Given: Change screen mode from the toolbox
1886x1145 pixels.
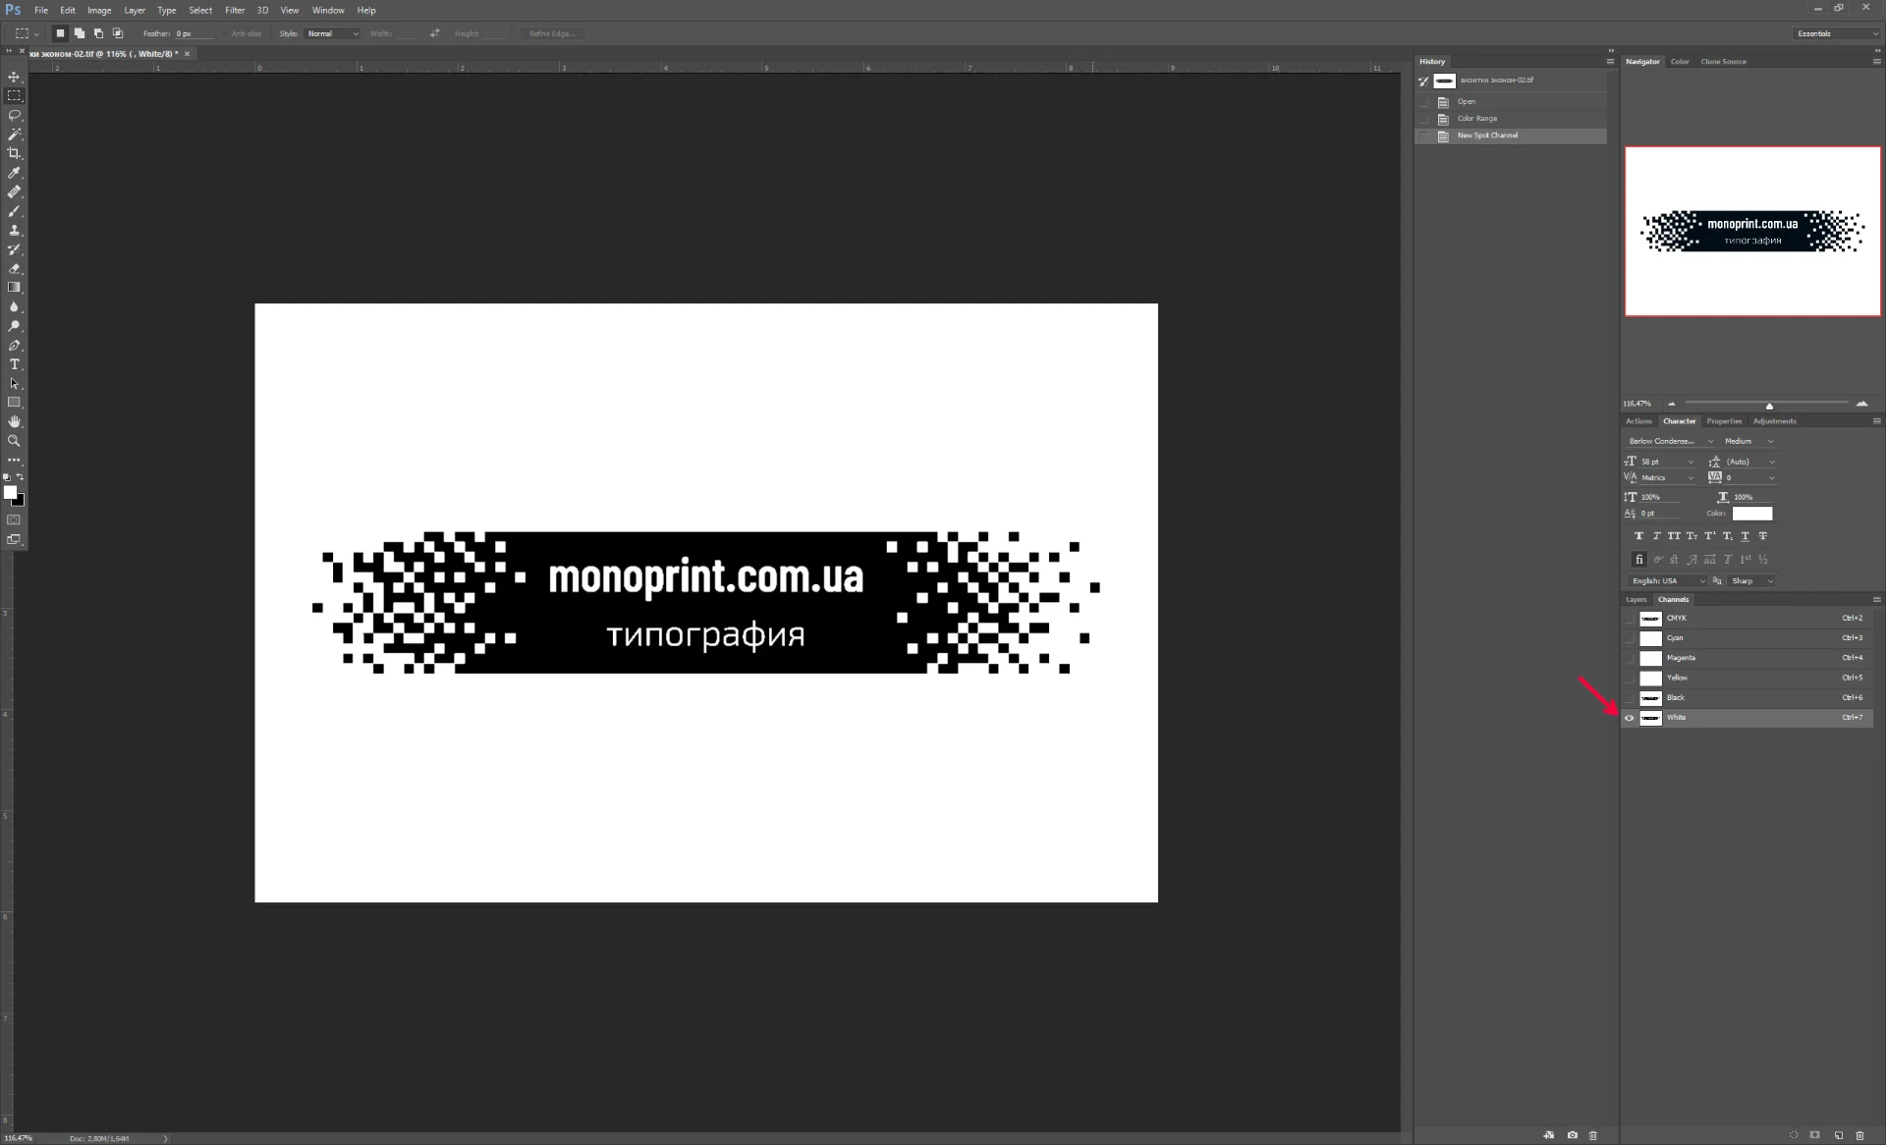Looking at the screenshot, I should click(x=14, y=539).
